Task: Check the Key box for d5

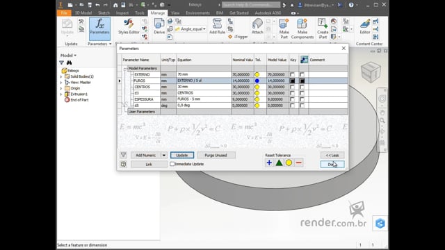Action: [x=292, y=106]
